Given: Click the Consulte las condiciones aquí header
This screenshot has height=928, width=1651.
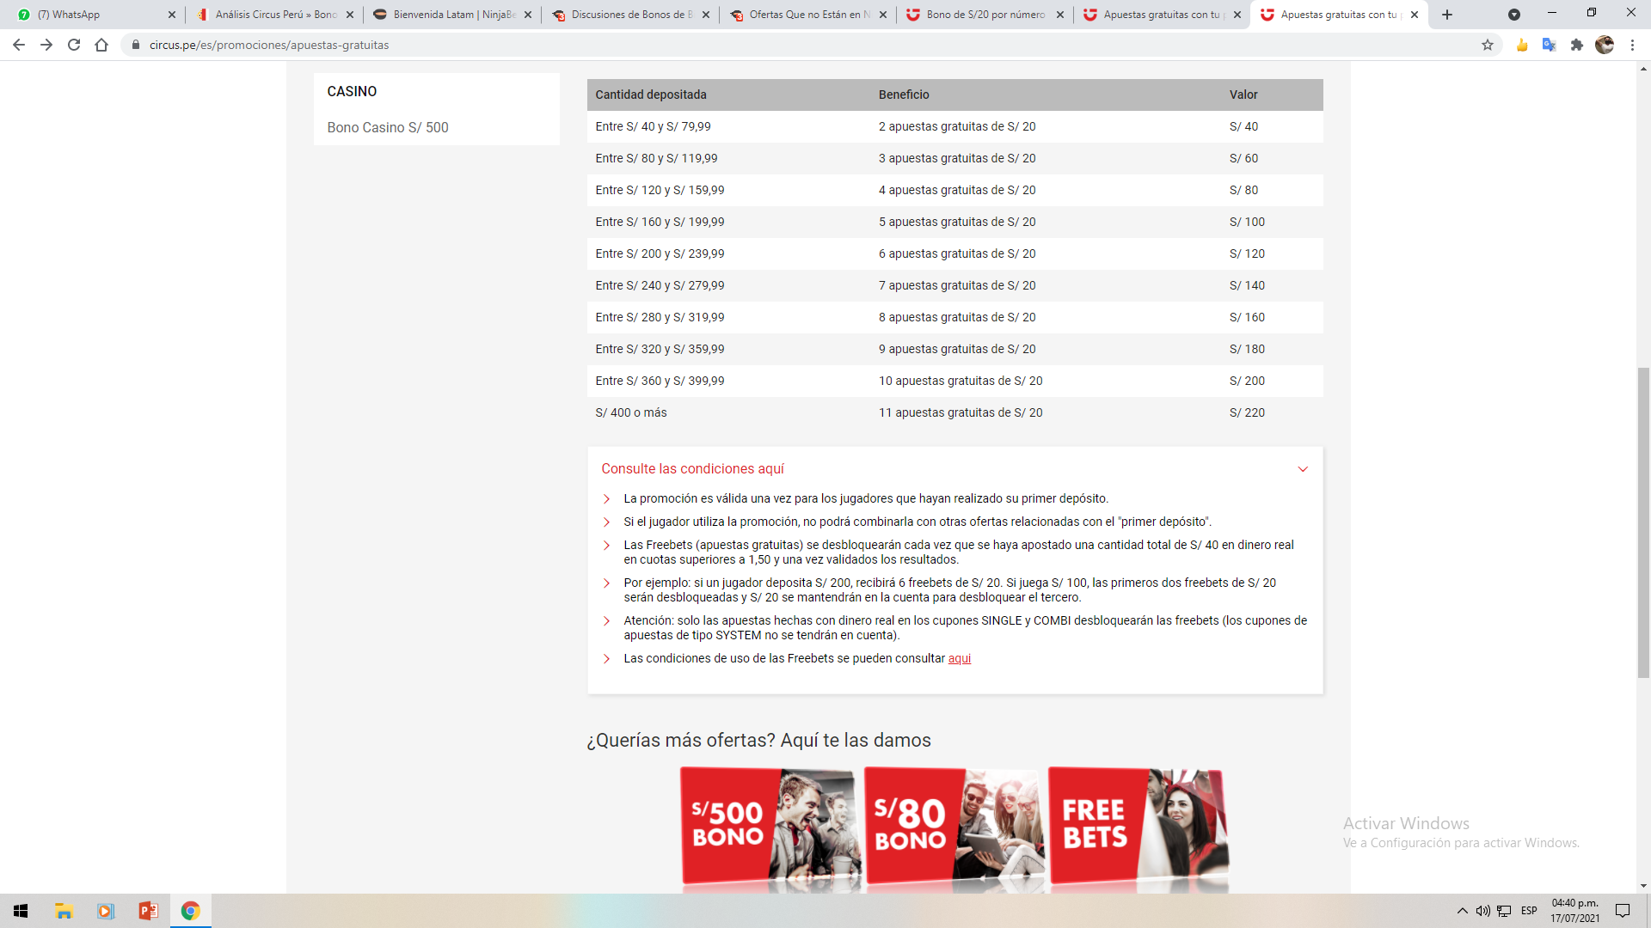Looking at the screenshot, I should [692, 468].
